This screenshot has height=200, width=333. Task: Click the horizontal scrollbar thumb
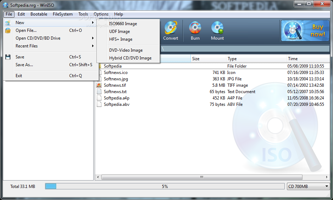pyautogui.click(x=202, y=177)
